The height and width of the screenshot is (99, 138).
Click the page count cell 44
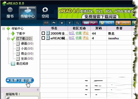(x=94, y=34)
